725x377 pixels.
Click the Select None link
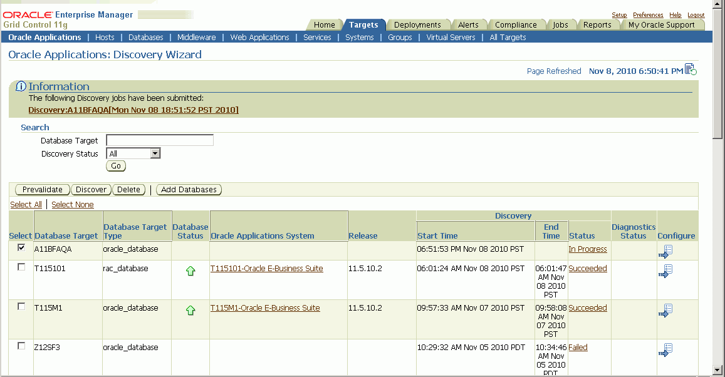73,205
